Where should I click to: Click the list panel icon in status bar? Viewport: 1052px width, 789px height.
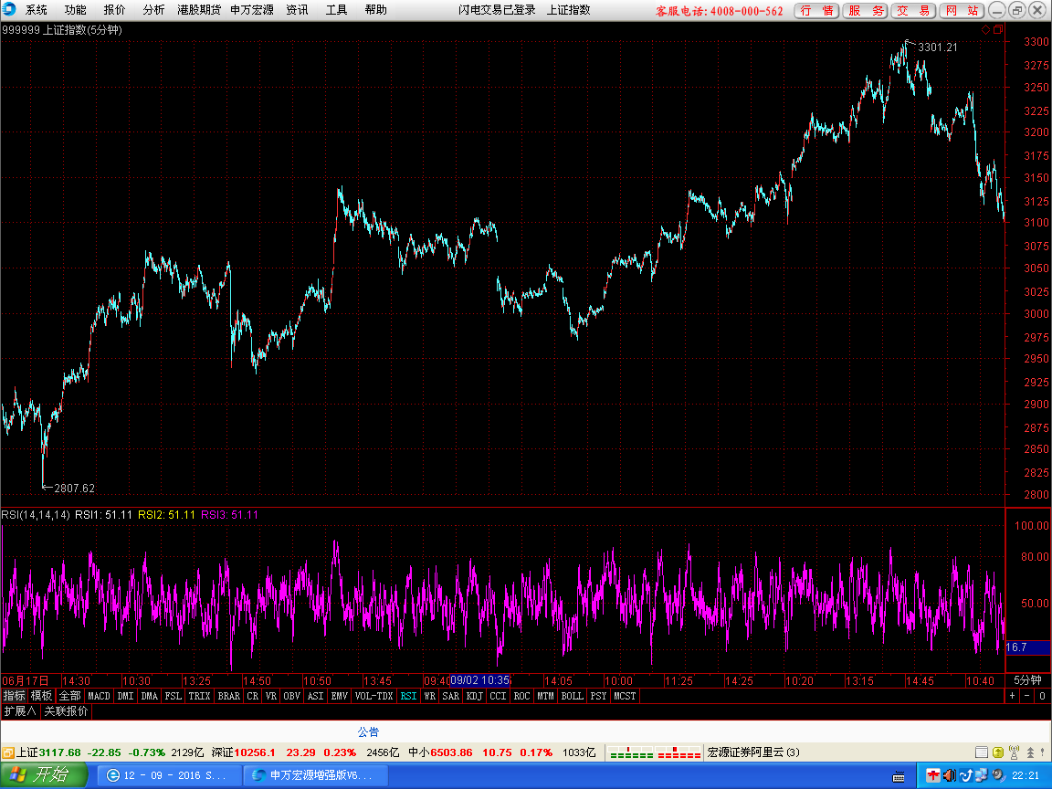click(982, 752)
